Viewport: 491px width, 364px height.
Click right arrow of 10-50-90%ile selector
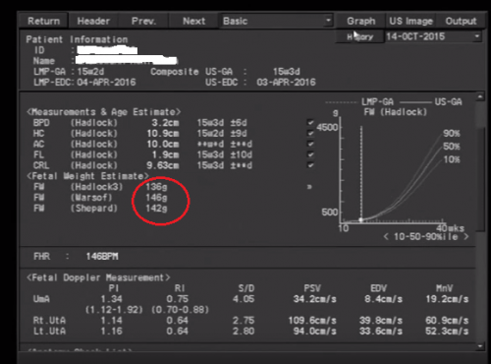[465, 236]
